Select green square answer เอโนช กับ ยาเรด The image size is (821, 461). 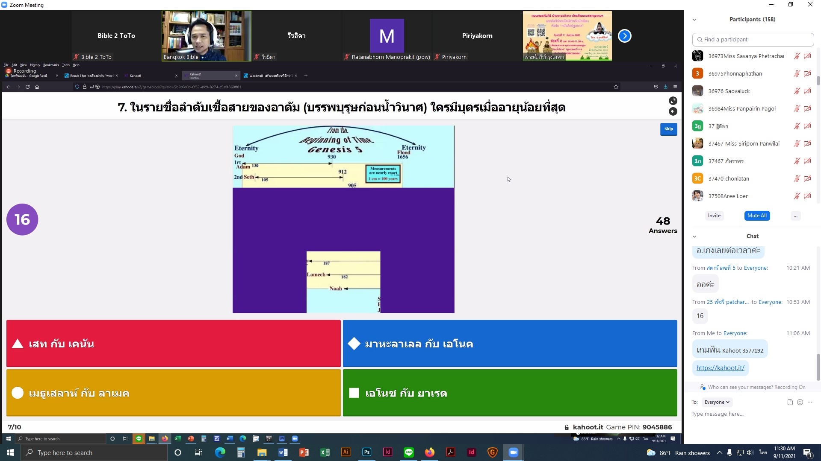point(510,393)
